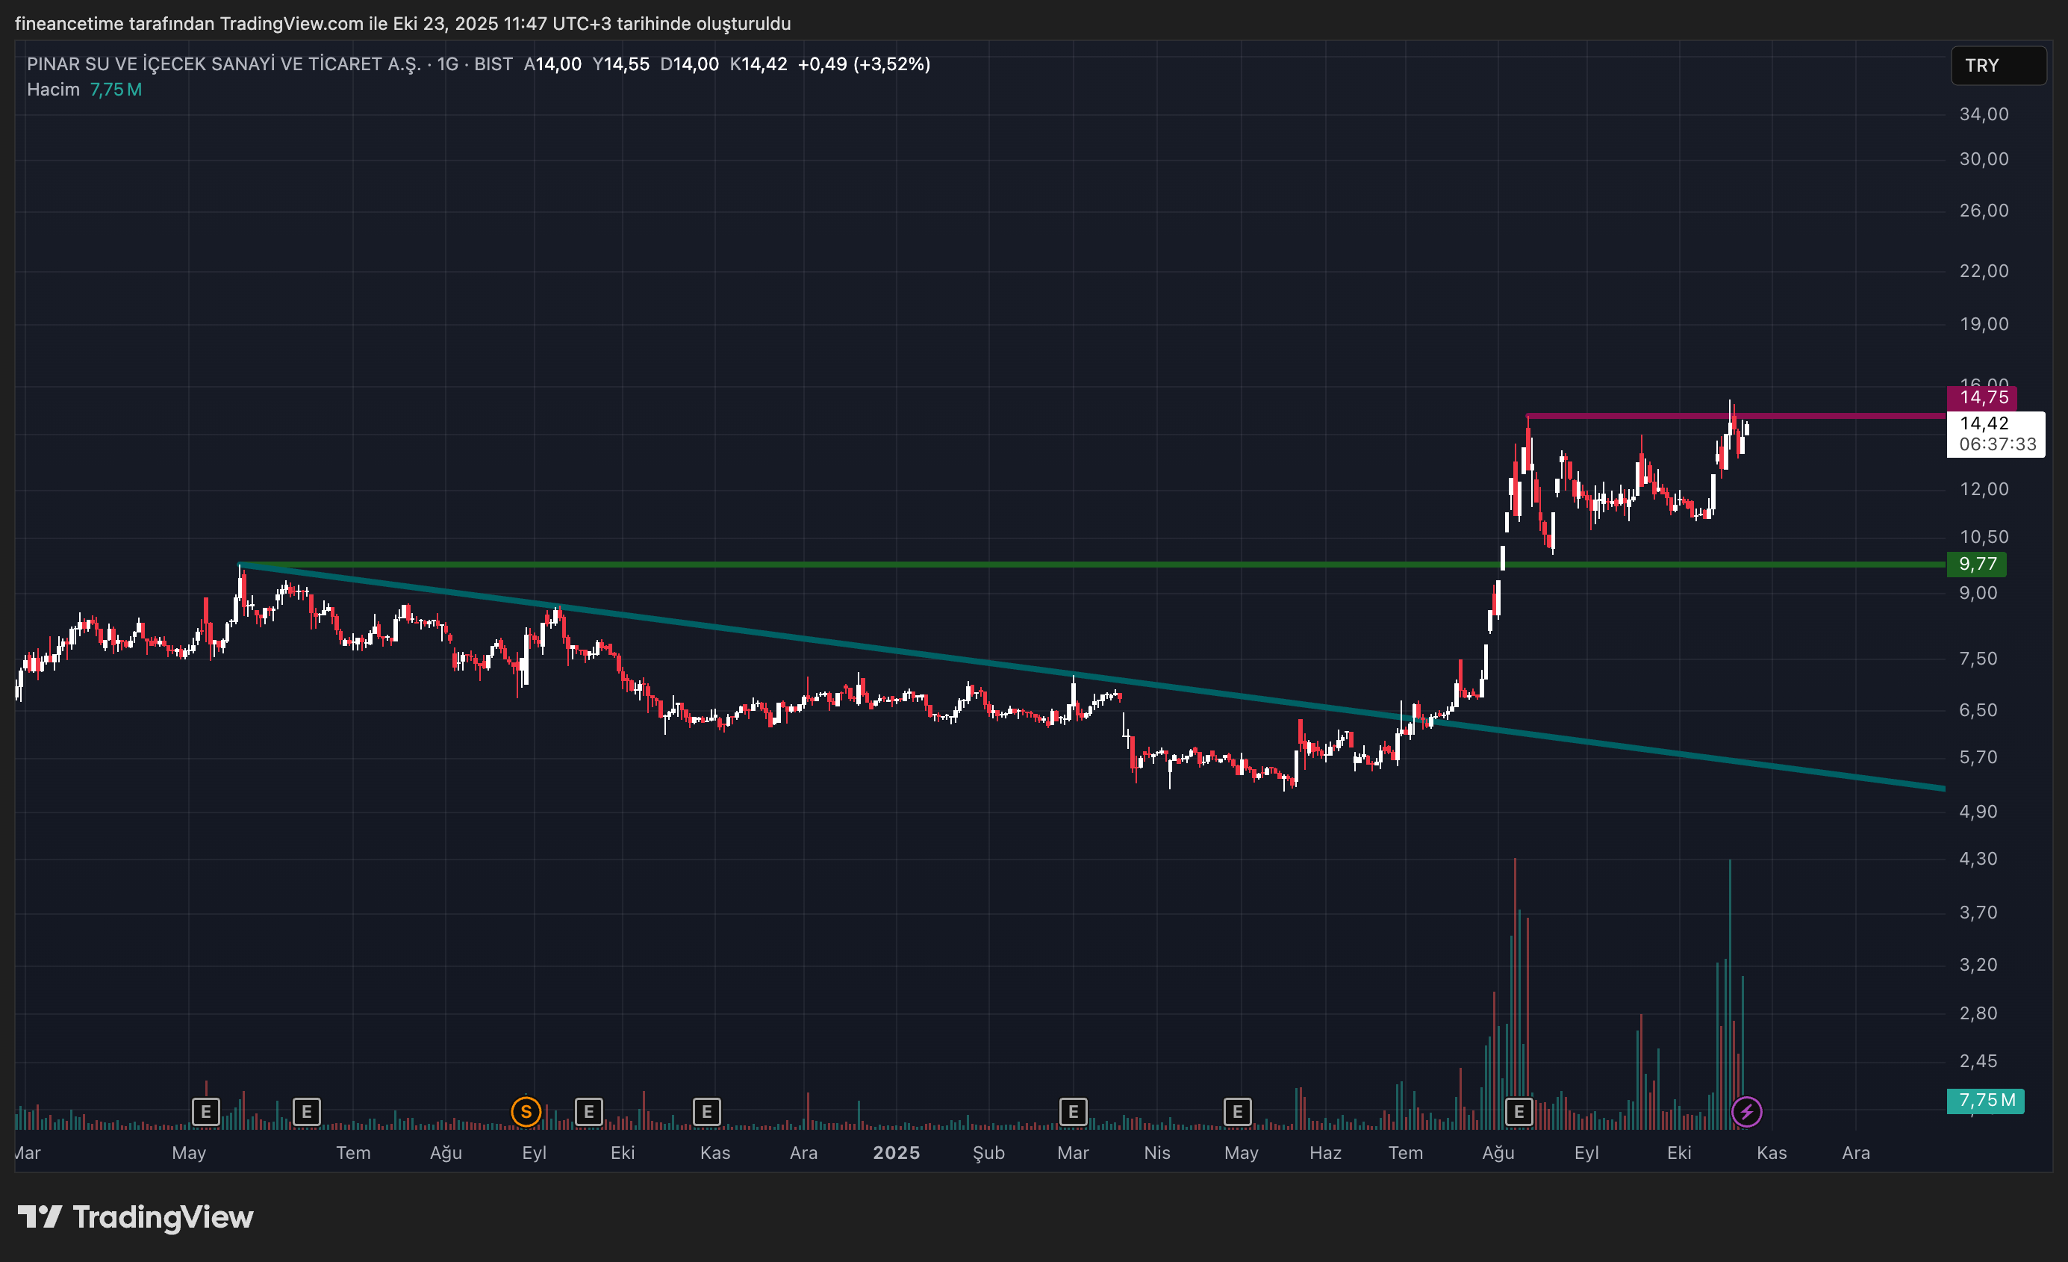Click the magenta 14,75 price label
2068x1262 pixels.
tap(1981, 397)
